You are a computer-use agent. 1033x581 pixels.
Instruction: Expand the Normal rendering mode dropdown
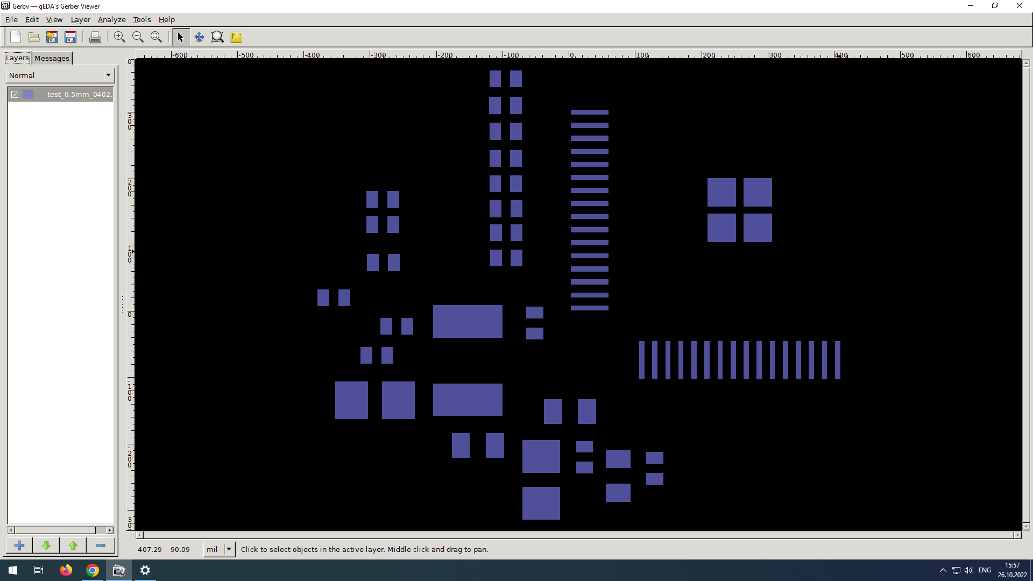click(108, 75)
